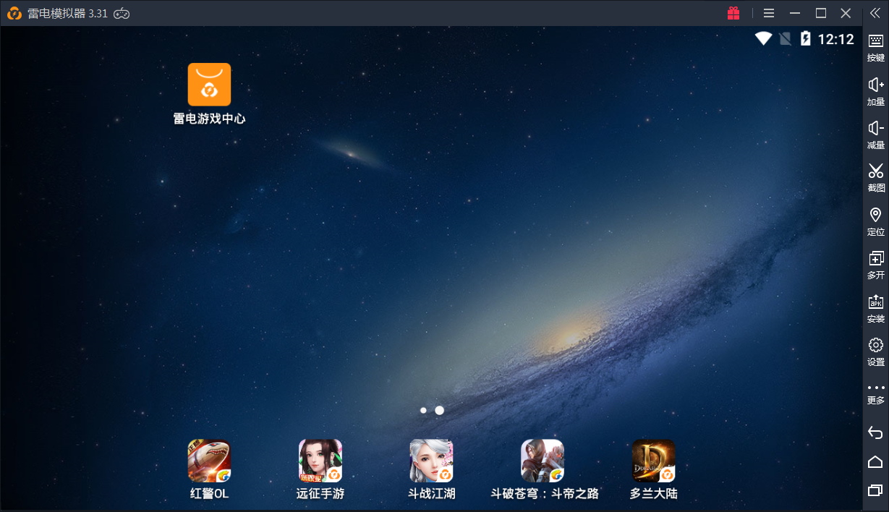Collapse the sidebar with double-chevron arrow
Viewport: 889px width, 512px height.
875,13
